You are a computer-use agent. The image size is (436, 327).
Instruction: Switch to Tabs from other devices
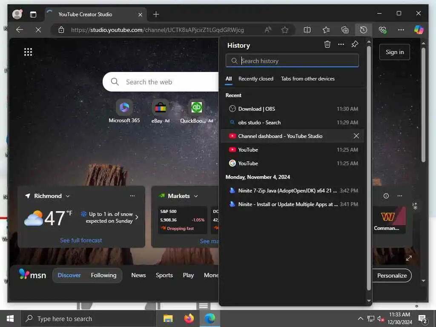point(308,79)
